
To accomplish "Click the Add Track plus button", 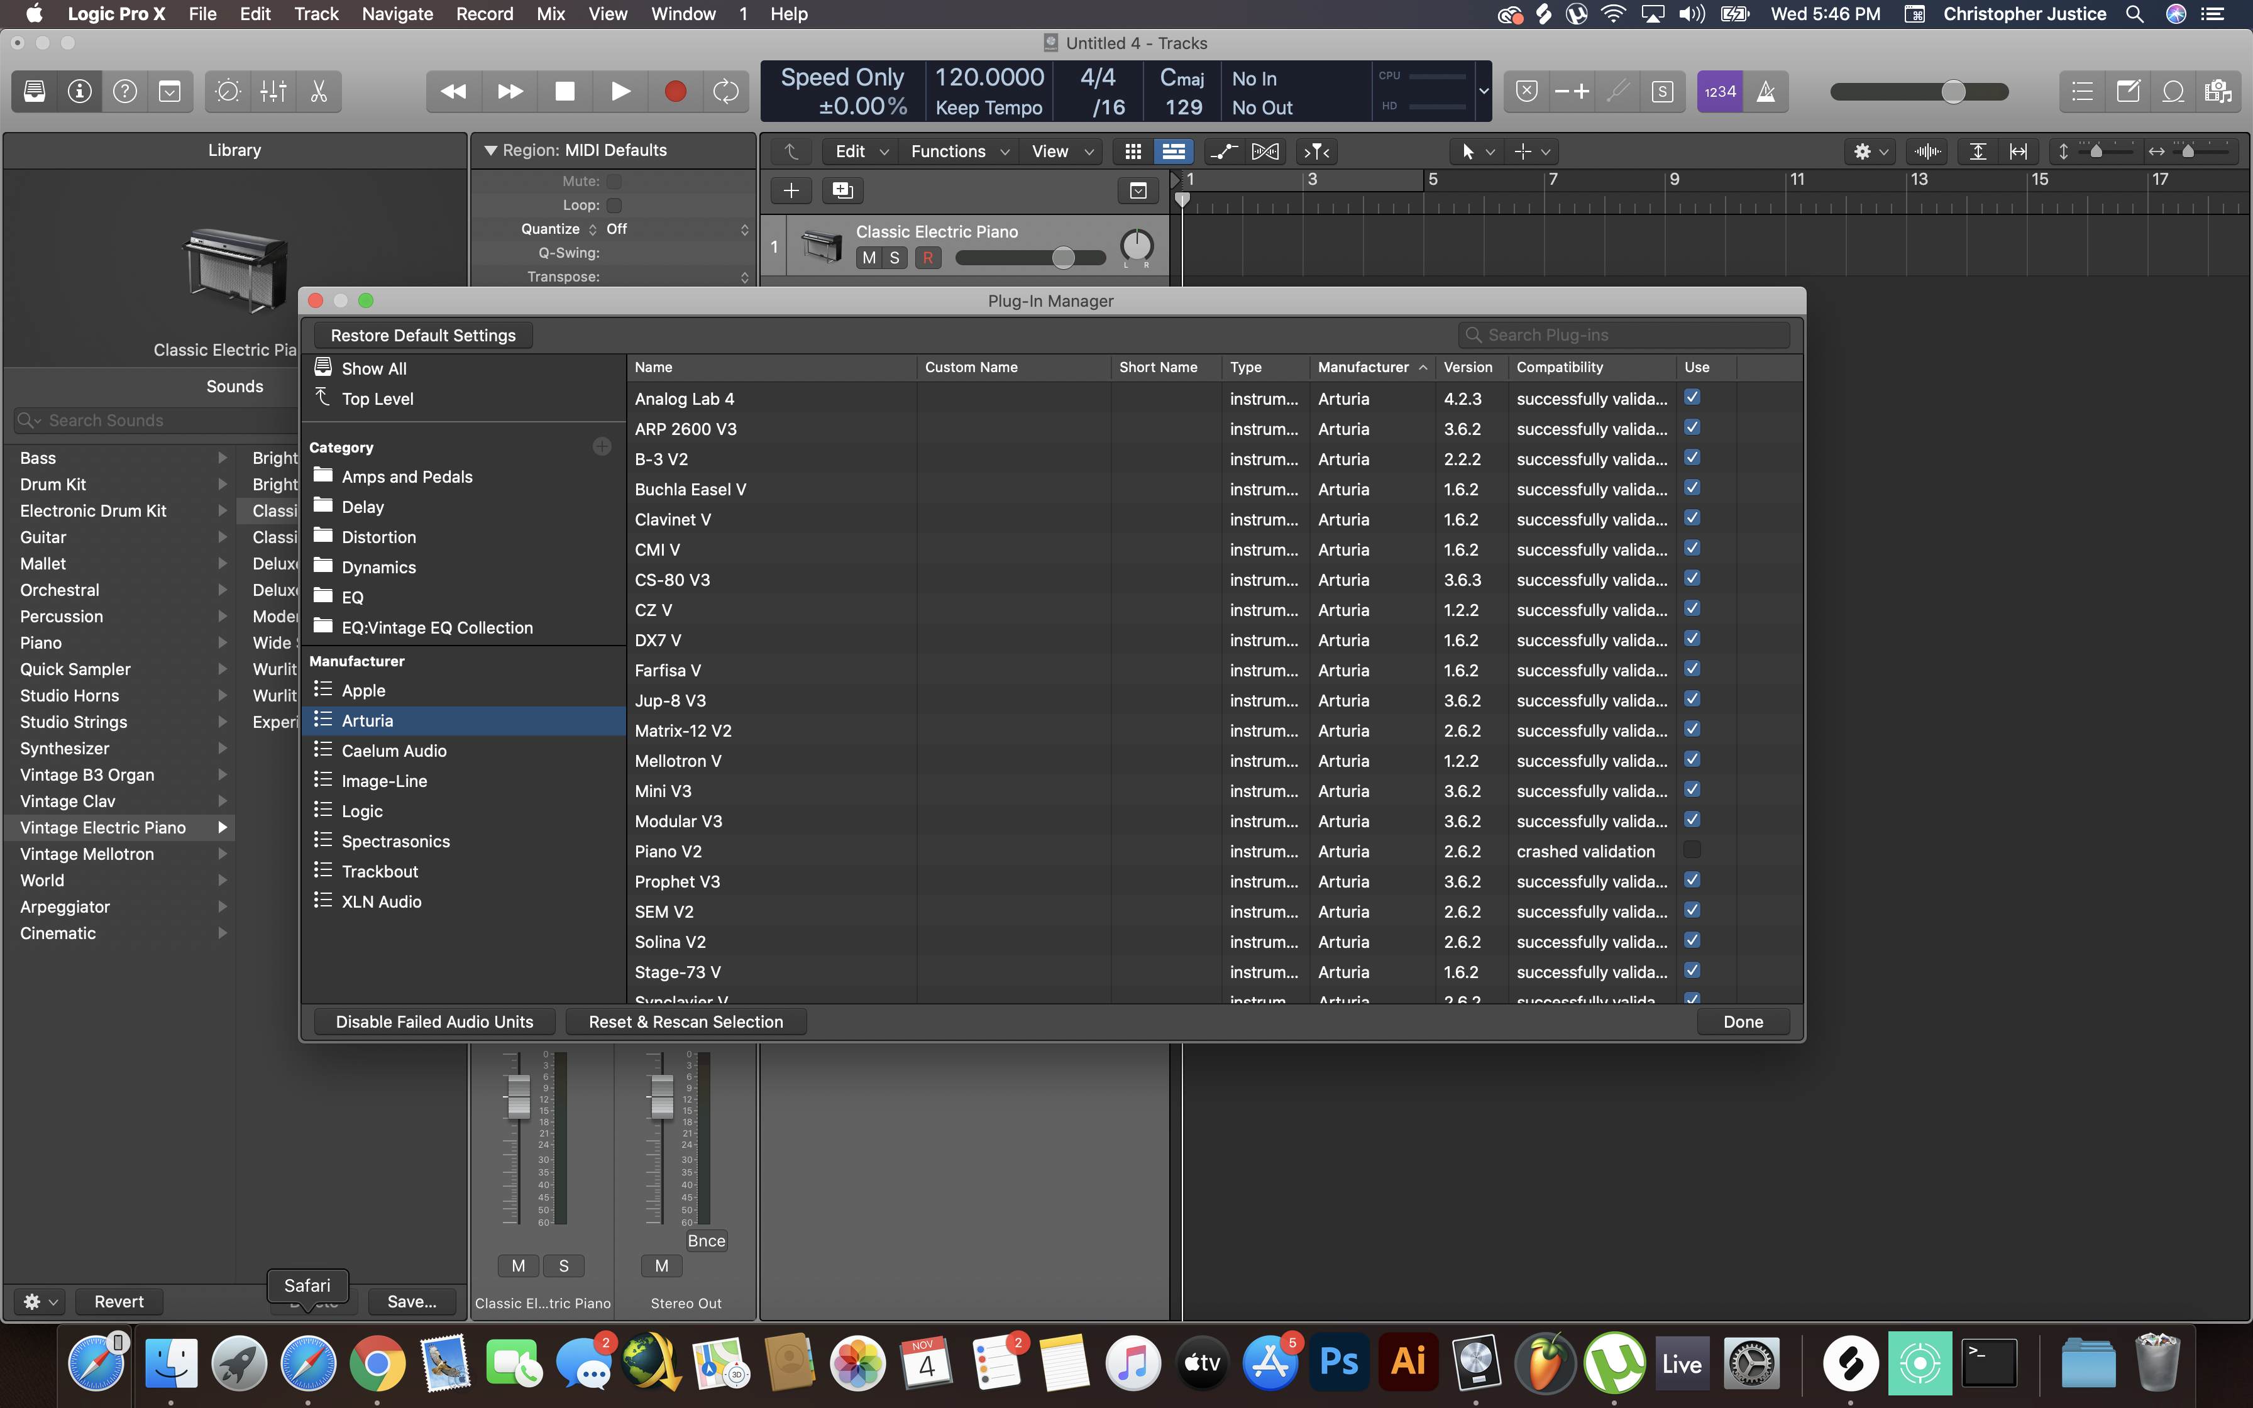I will pyautogui.click(x=791, y=191).
